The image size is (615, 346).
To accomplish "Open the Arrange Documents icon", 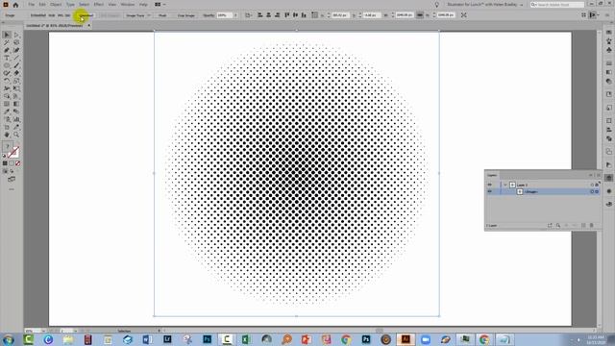I will click(x=160, y=5).
